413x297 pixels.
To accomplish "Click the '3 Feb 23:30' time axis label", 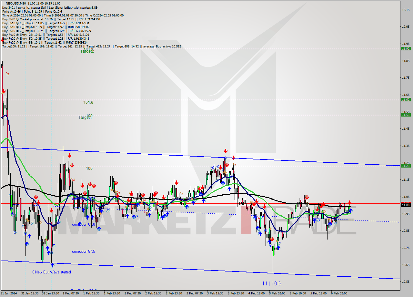I will [236, 293].
